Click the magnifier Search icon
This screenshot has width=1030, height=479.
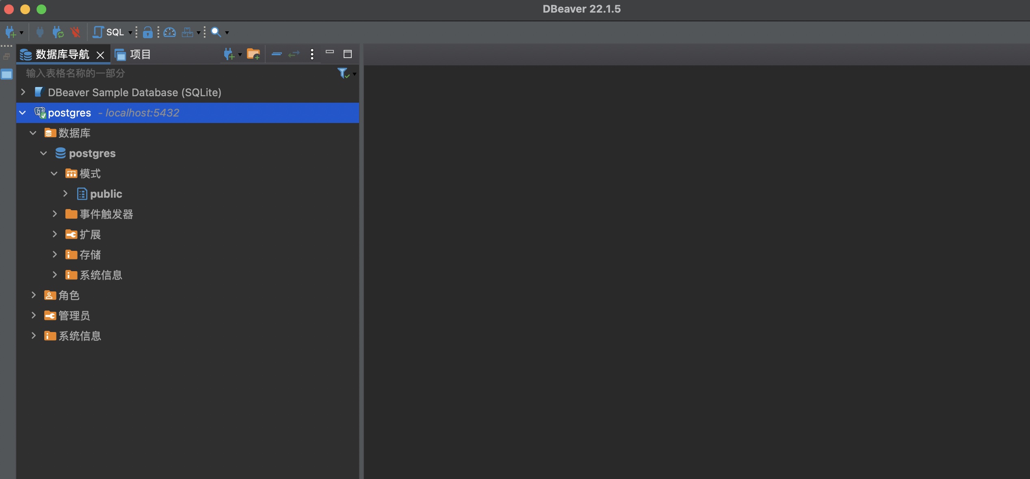(x=216, y=32)
